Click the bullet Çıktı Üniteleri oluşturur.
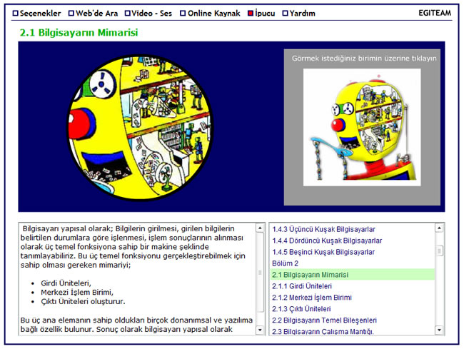The image size is (464, 349). click(83, 302)
